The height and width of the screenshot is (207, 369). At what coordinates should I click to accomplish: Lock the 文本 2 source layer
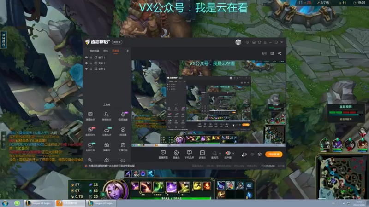[91, 63]
